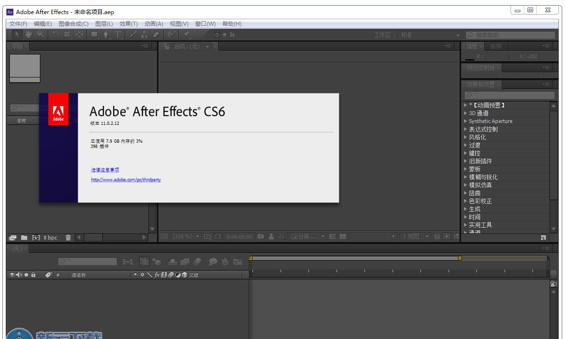Toggle transparency grid in viewer
Viewport: 565px width, 339px height.
(343, 237)
